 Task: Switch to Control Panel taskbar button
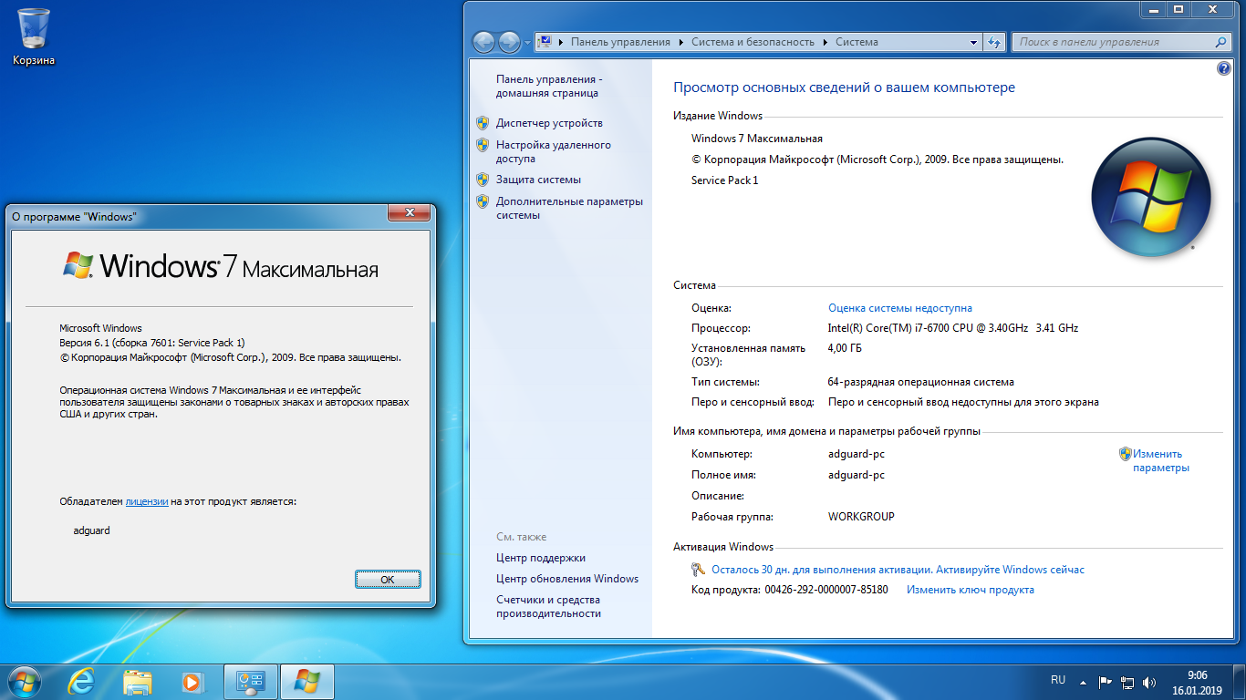tap(251, 682)
